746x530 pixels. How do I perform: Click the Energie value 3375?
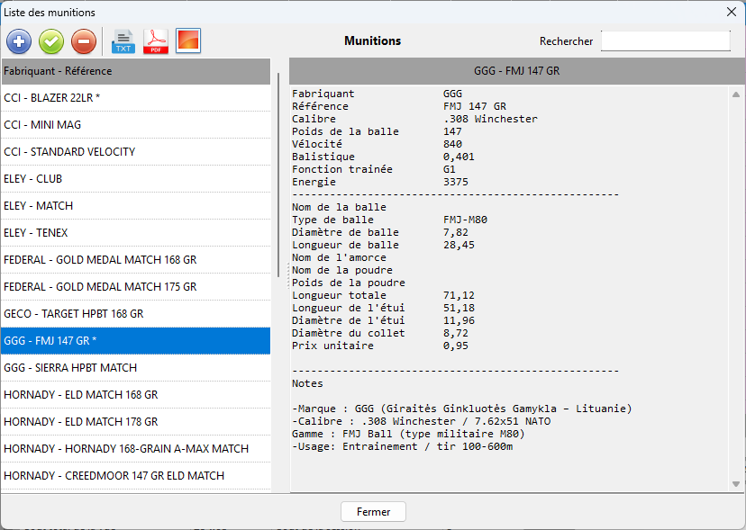pyautogui.click(x=456, y=182)
